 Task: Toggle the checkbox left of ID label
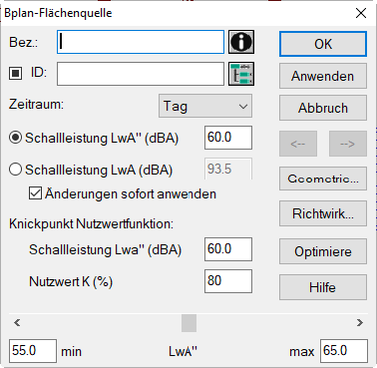(15, 73)
